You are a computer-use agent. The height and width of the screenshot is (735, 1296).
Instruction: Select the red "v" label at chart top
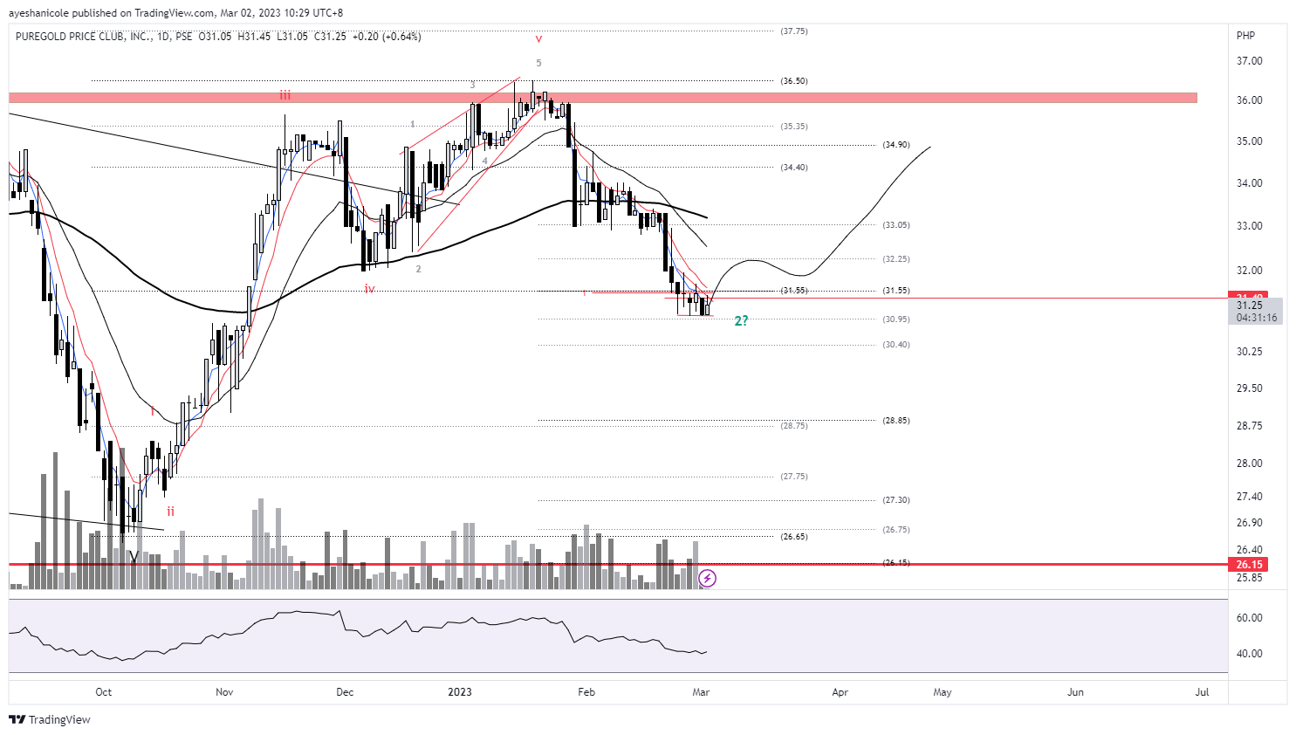tap(539, 38)
